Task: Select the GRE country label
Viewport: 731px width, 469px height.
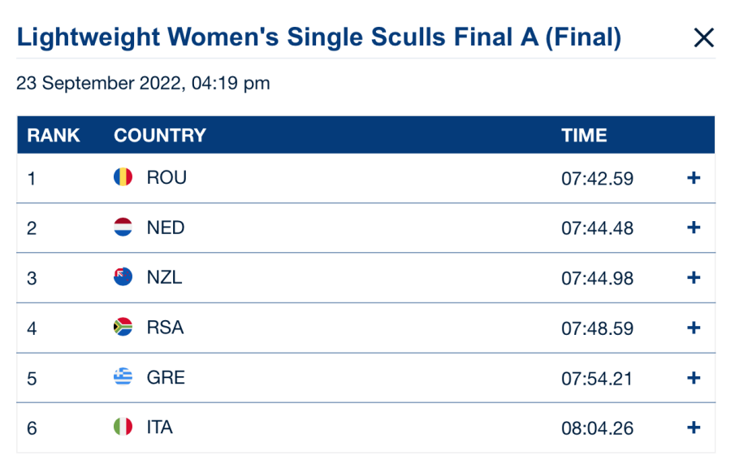Action: tap(166, 377)
